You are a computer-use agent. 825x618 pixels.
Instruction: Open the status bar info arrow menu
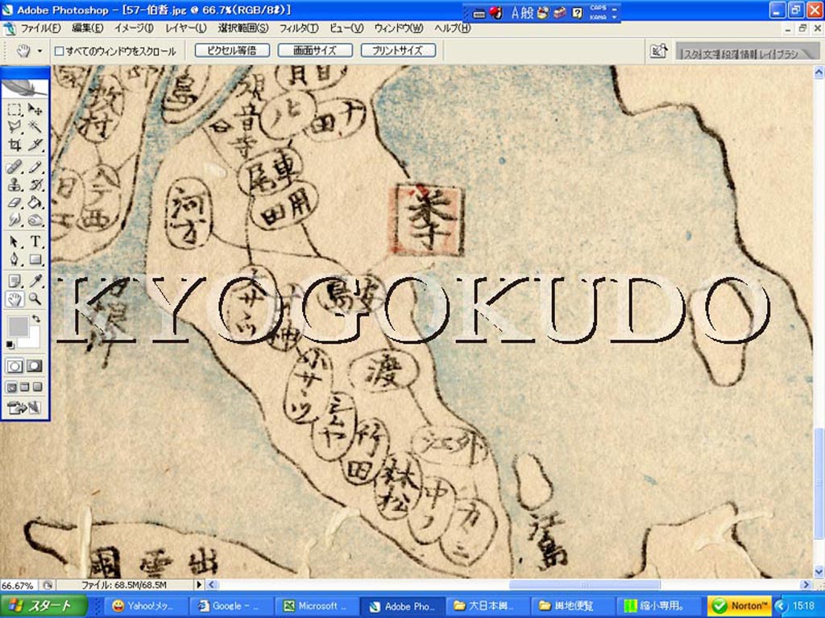point(199,584)
